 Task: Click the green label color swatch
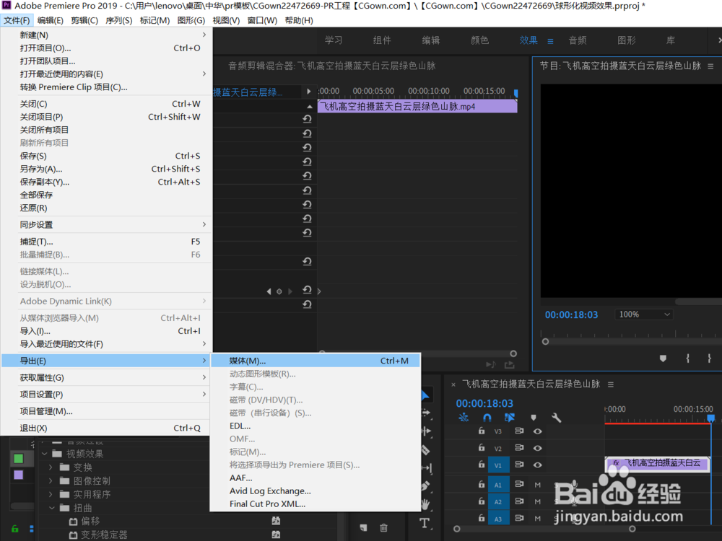[19, 459]
